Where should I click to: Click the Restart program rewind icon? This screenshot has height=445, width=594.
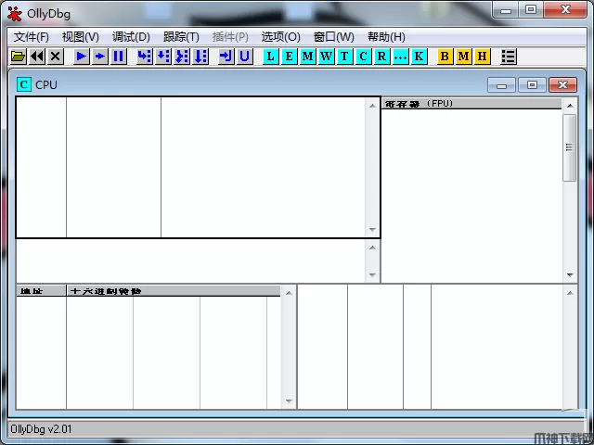[x=36, y=57]
